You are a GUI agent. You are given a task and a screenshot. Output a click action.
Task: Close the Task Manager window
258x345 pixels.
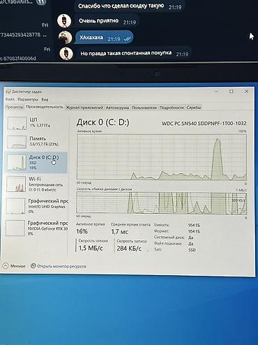pos(247,91)
